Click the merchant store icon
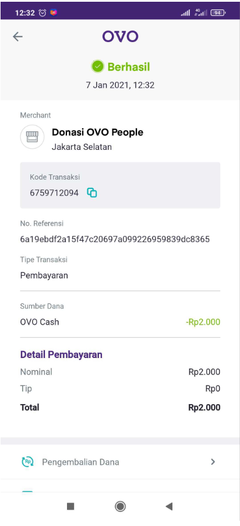 [32, 137]
